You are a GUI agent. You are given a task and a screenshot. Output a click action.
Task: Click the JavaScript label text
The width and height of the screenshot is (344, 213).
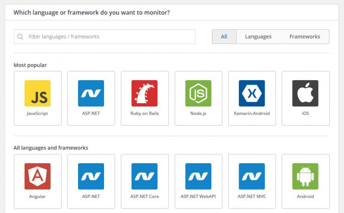[x=37, y=113]
